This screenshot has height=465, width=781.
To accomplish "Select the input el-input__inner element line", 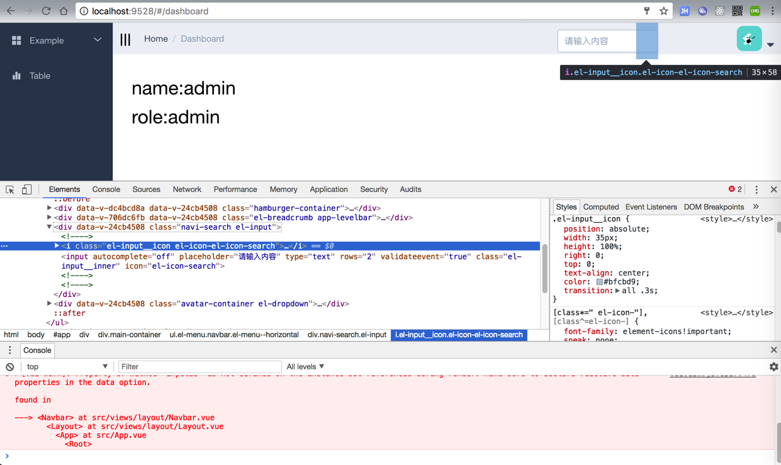I will pos(291,261).
